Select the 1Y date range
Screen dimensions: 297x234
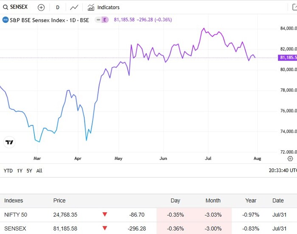(20, 171)
